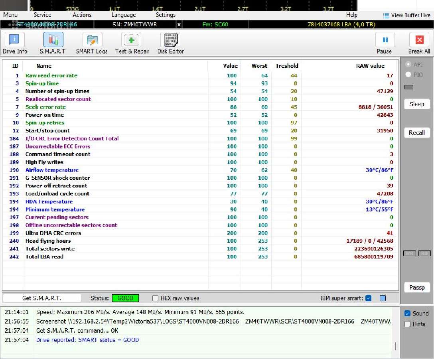This screenshot has height=359, width=434.
Task: Toggle HEX raw values checkbox
Action: [155, 298]
